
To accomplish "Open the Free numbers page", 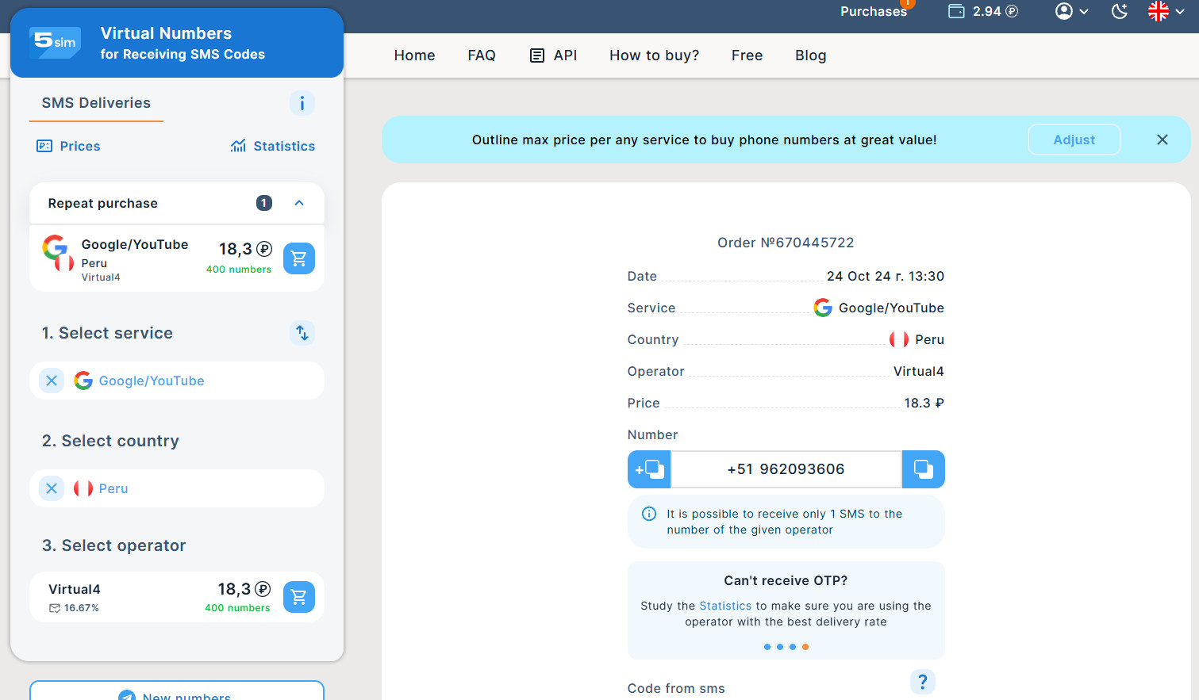I will (x=747, y=55).
